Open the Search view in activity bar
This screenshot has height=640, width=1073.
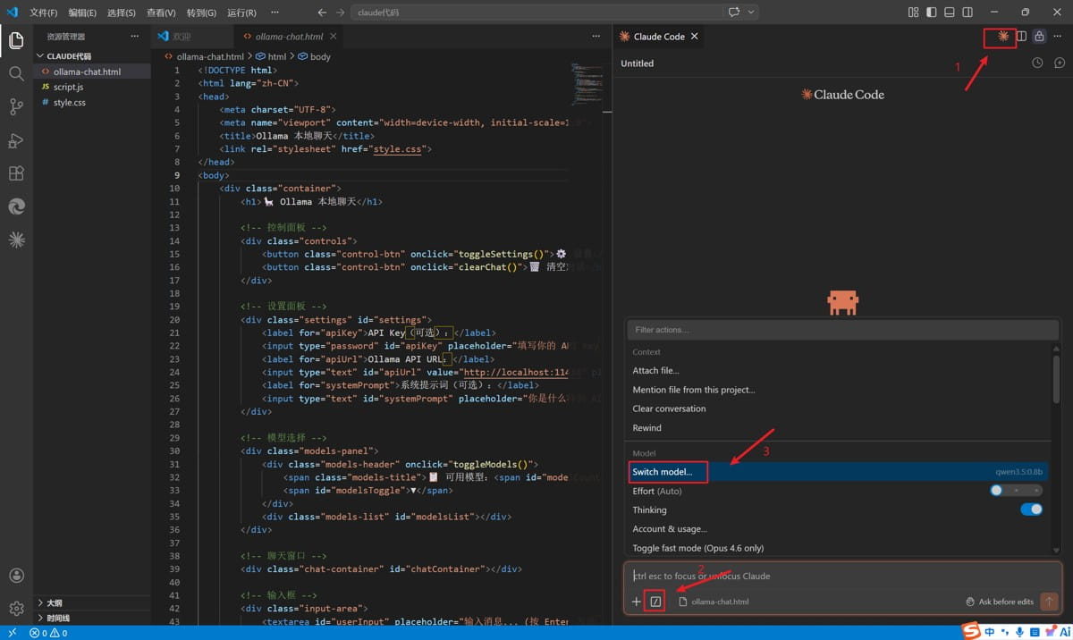(16, 74)
